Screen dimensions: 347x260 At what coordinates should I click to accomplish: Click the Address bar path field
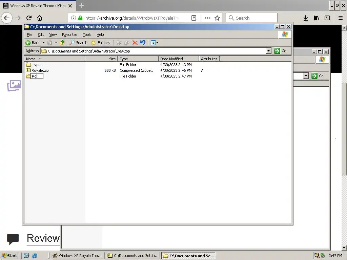coord(154,51)
